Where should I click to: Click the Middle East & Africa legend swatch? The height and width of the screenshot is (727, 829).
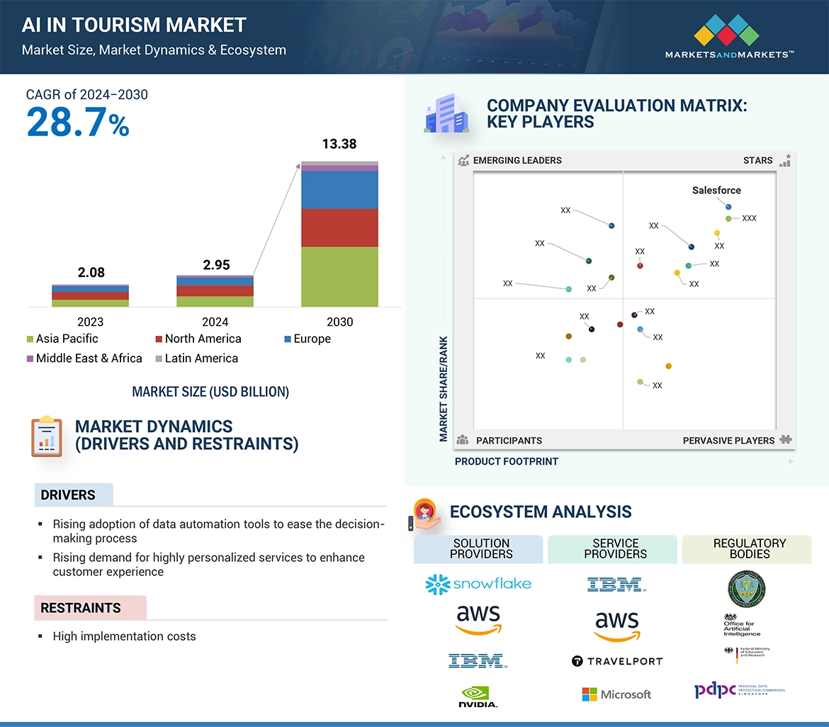[x=30, y=359]
